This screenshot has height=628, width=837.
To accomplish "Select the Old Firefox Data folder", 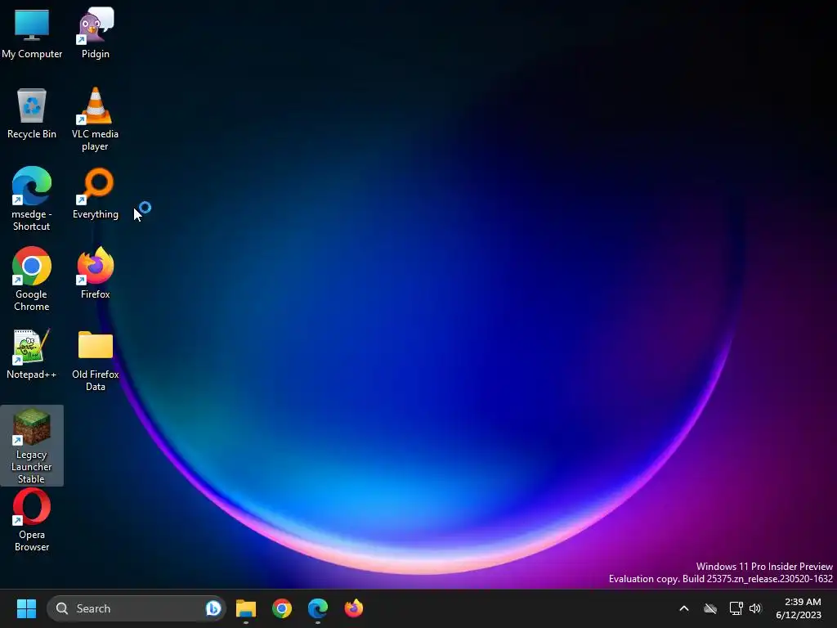I will (x=96, y=361).
